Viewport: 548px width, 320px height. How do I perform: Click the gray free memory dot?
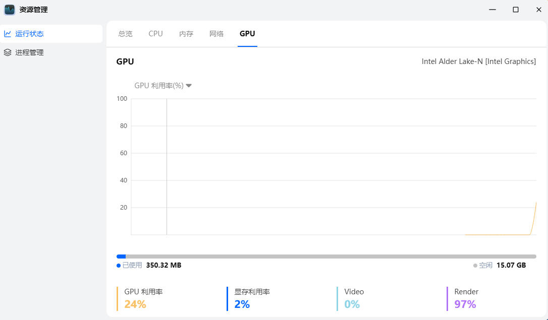pyautogui.click(x=475, y=266)
